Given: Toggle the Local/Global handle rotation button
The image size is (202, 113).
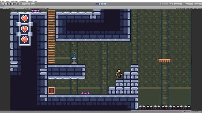Looking at the screenshot, I should (32, 4).
